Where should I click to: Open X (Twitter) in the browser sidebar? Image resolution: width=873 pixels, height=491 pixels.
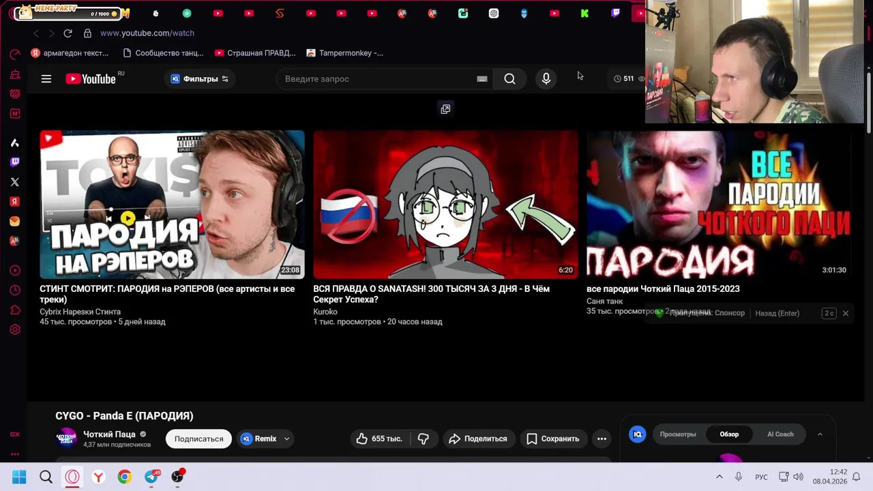[x=15, y=182]
